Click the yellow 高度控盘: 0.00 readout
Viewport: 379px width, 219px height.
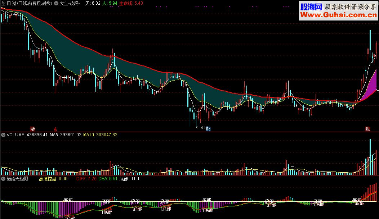coord(53,179)
